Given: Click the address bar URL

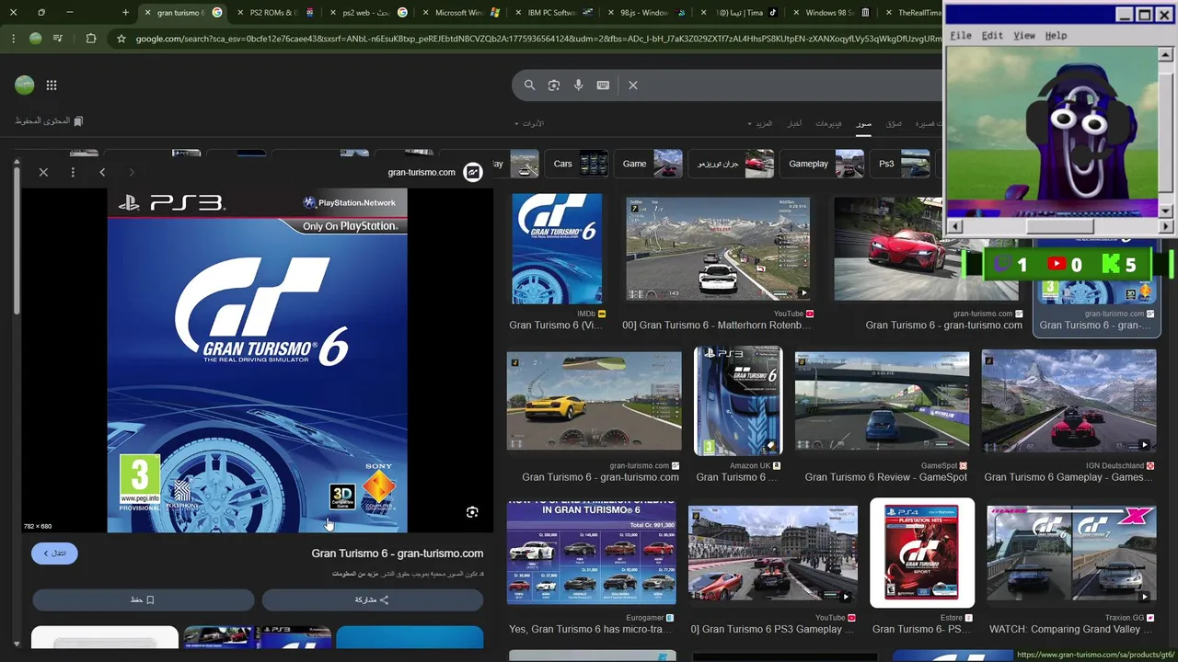Looking at the screenshot, I should tap(538, 39).
